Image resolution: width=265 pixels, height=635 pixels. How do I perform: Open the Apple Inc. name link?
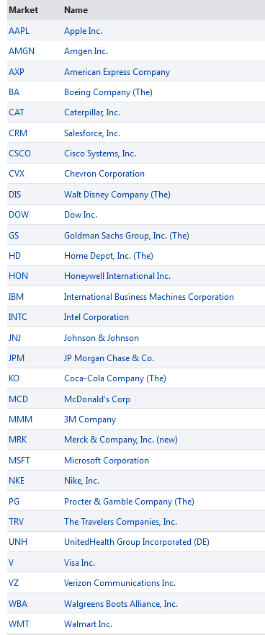(x=83, y=31)
